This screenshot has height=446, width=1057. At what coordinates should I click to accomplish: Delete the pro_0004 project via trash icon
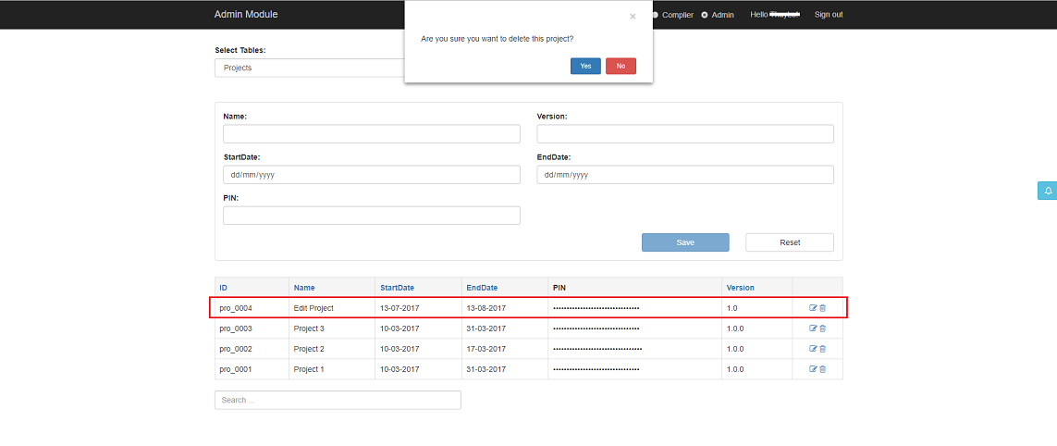click(822, 308)
